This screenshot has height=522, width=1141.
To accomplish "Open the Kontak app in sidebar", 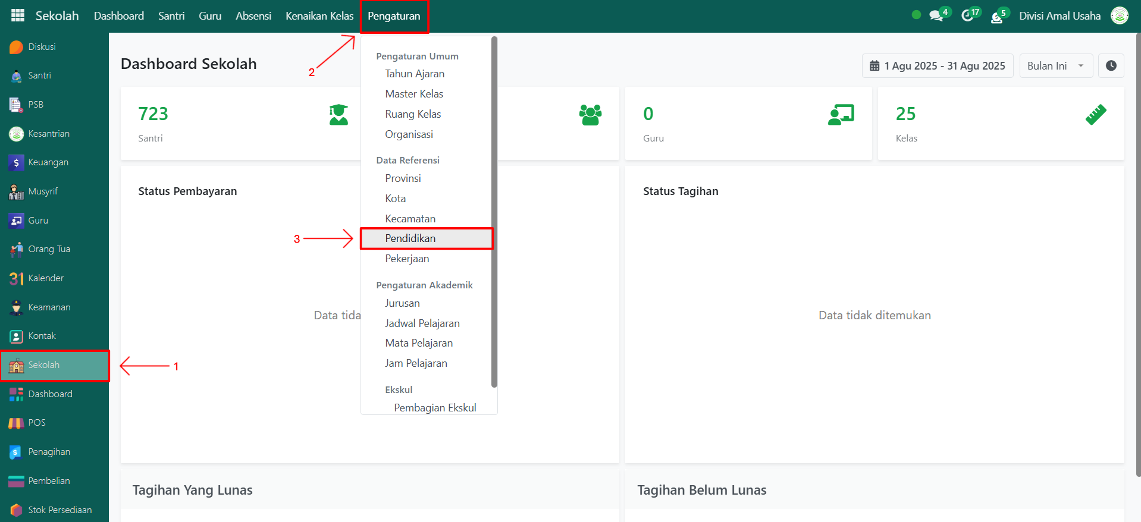I will pos(42,336).
